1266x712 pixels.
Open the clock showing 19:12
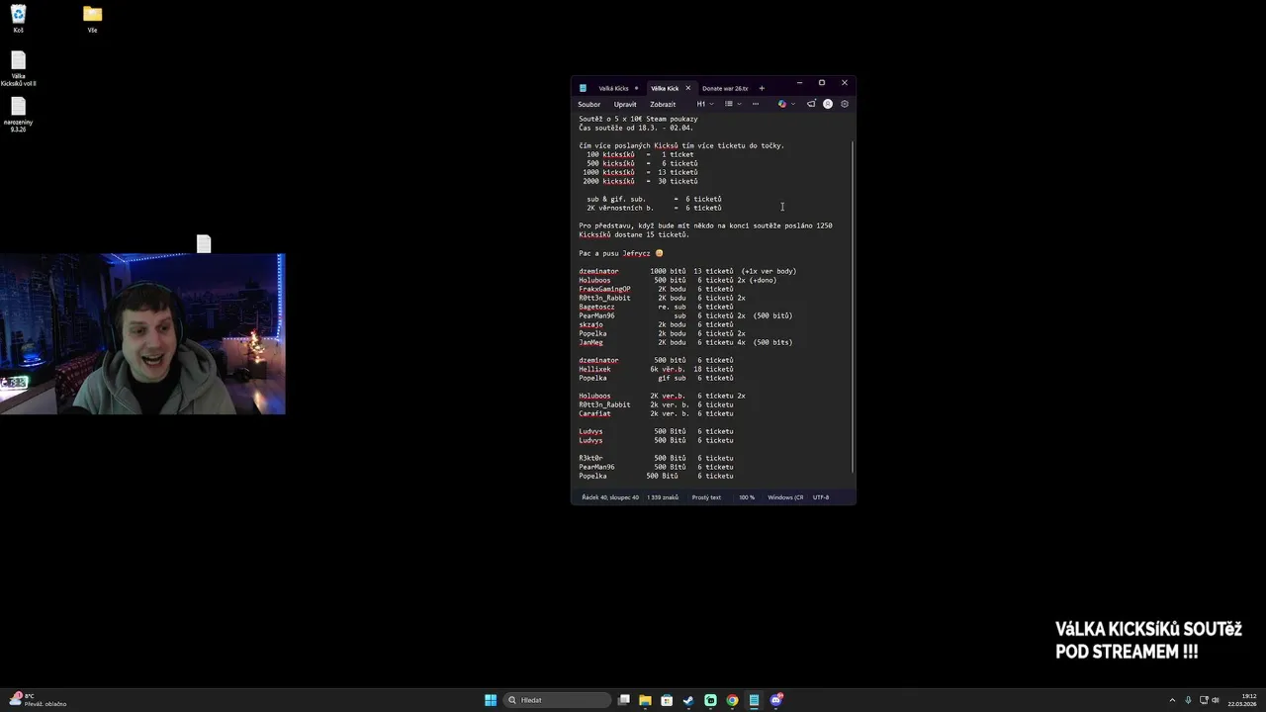click(1242, 700)
